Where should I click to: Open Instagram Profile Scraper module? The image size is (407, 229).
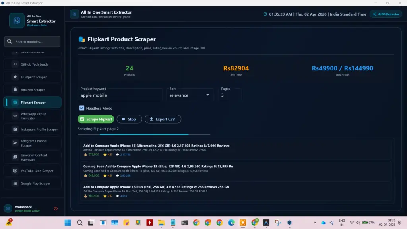pyautogui.click(x=33, y=129)
